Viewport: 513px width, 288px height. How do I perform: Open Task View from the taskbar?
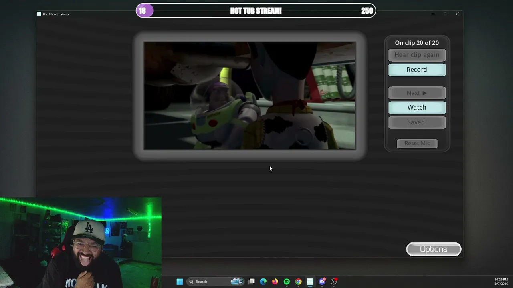[251, 282]
